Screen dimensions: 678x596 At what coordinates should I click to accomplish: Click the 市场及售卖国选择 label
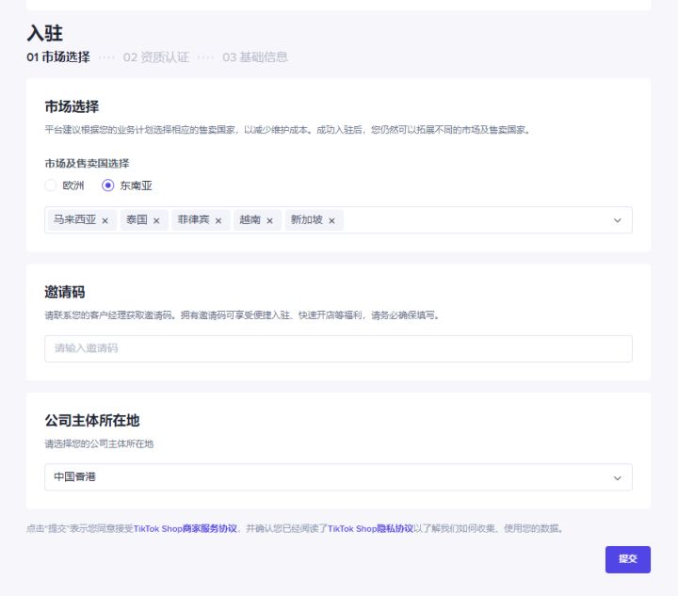[87, 164]
